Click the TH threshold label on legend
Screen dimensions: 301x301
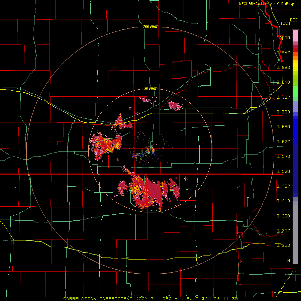pos(287,261)
